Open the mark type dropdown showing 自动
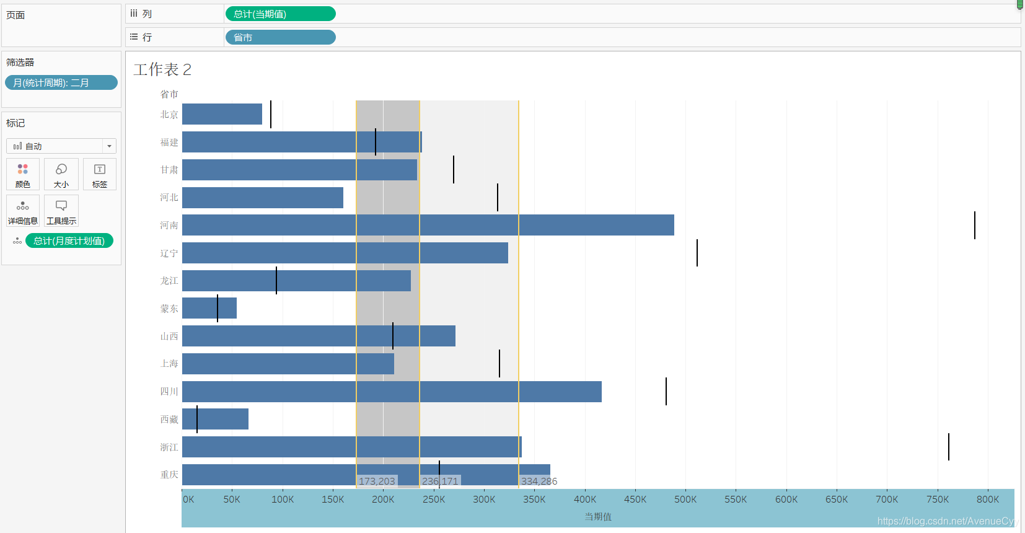 click(61, 146)
